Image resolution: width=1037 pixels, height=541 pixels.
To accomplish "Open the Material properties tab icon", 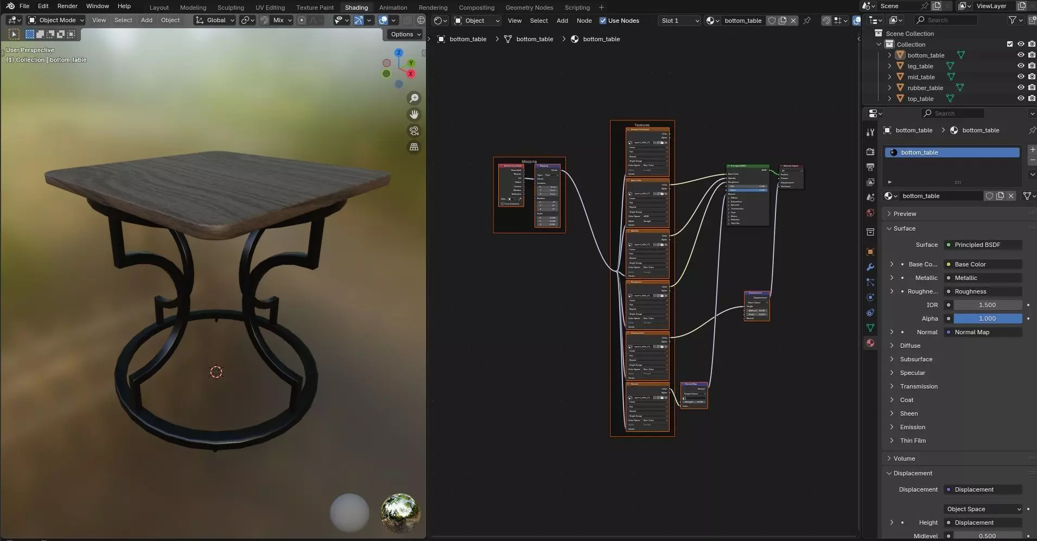I will (x=870, y=343).
